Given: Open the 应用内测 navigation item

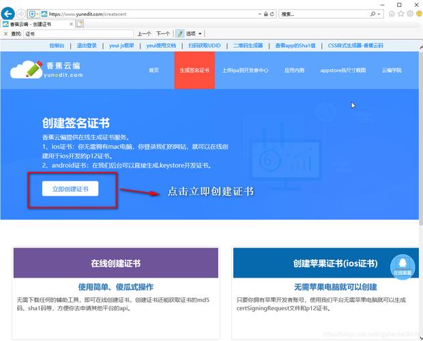Looking at the screenshot, I should click(294, 70).
